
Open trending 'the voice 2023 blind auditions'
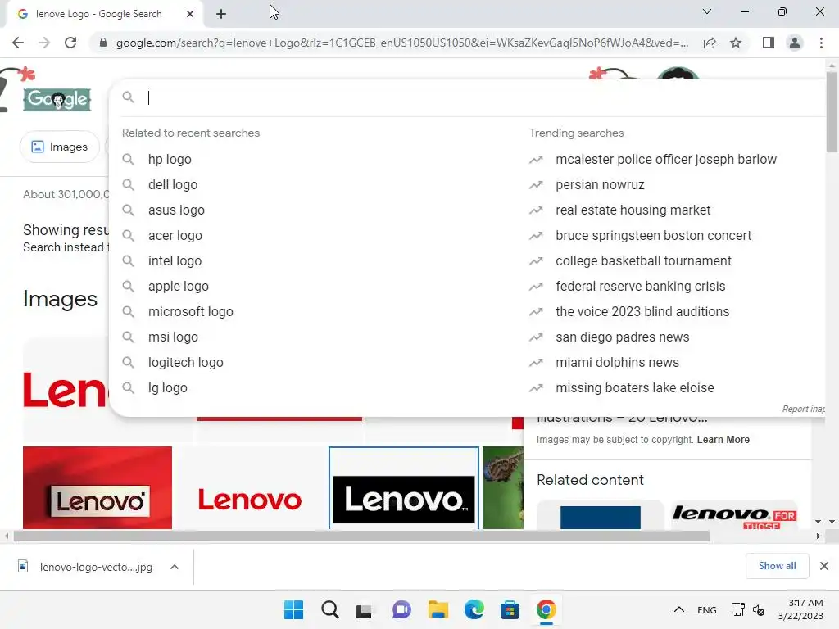click(642, 312)
